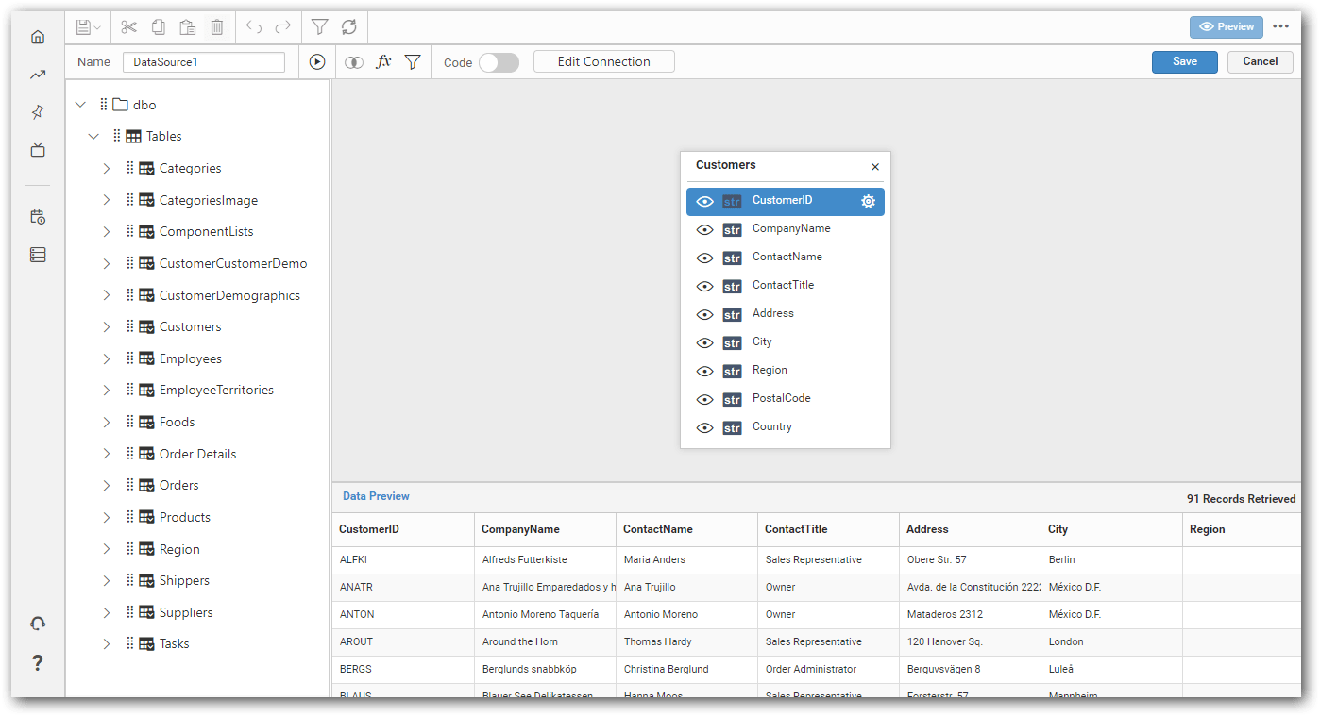Open the help question mark
Image resolution: width=1320 pixels, height=716 pixels.
click(x=37, y=662)
